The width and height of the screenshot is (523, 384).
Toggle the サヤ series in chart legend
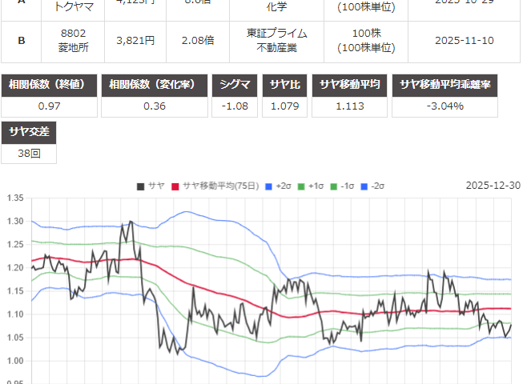point(151,186)
